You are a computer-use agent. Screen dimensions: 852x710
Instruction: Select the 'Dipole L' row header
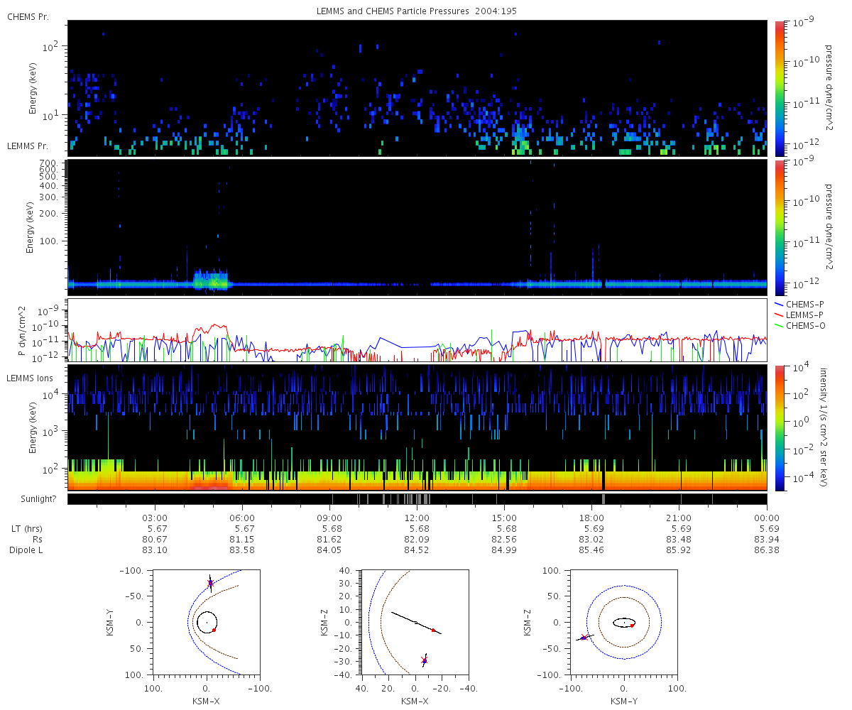click(x=26, y=551)
